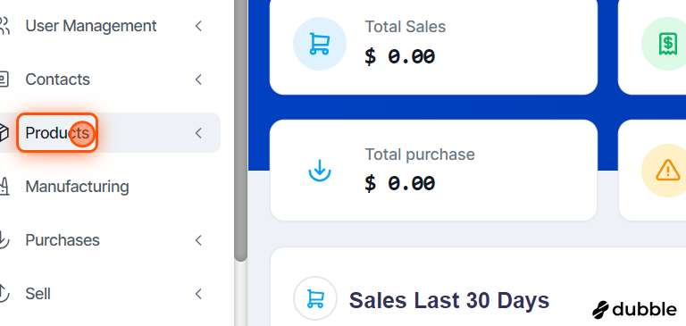The image size is (686, 326).
Task: Click the Contacts card icon in sidebar
Action: [x=4, y=79]
